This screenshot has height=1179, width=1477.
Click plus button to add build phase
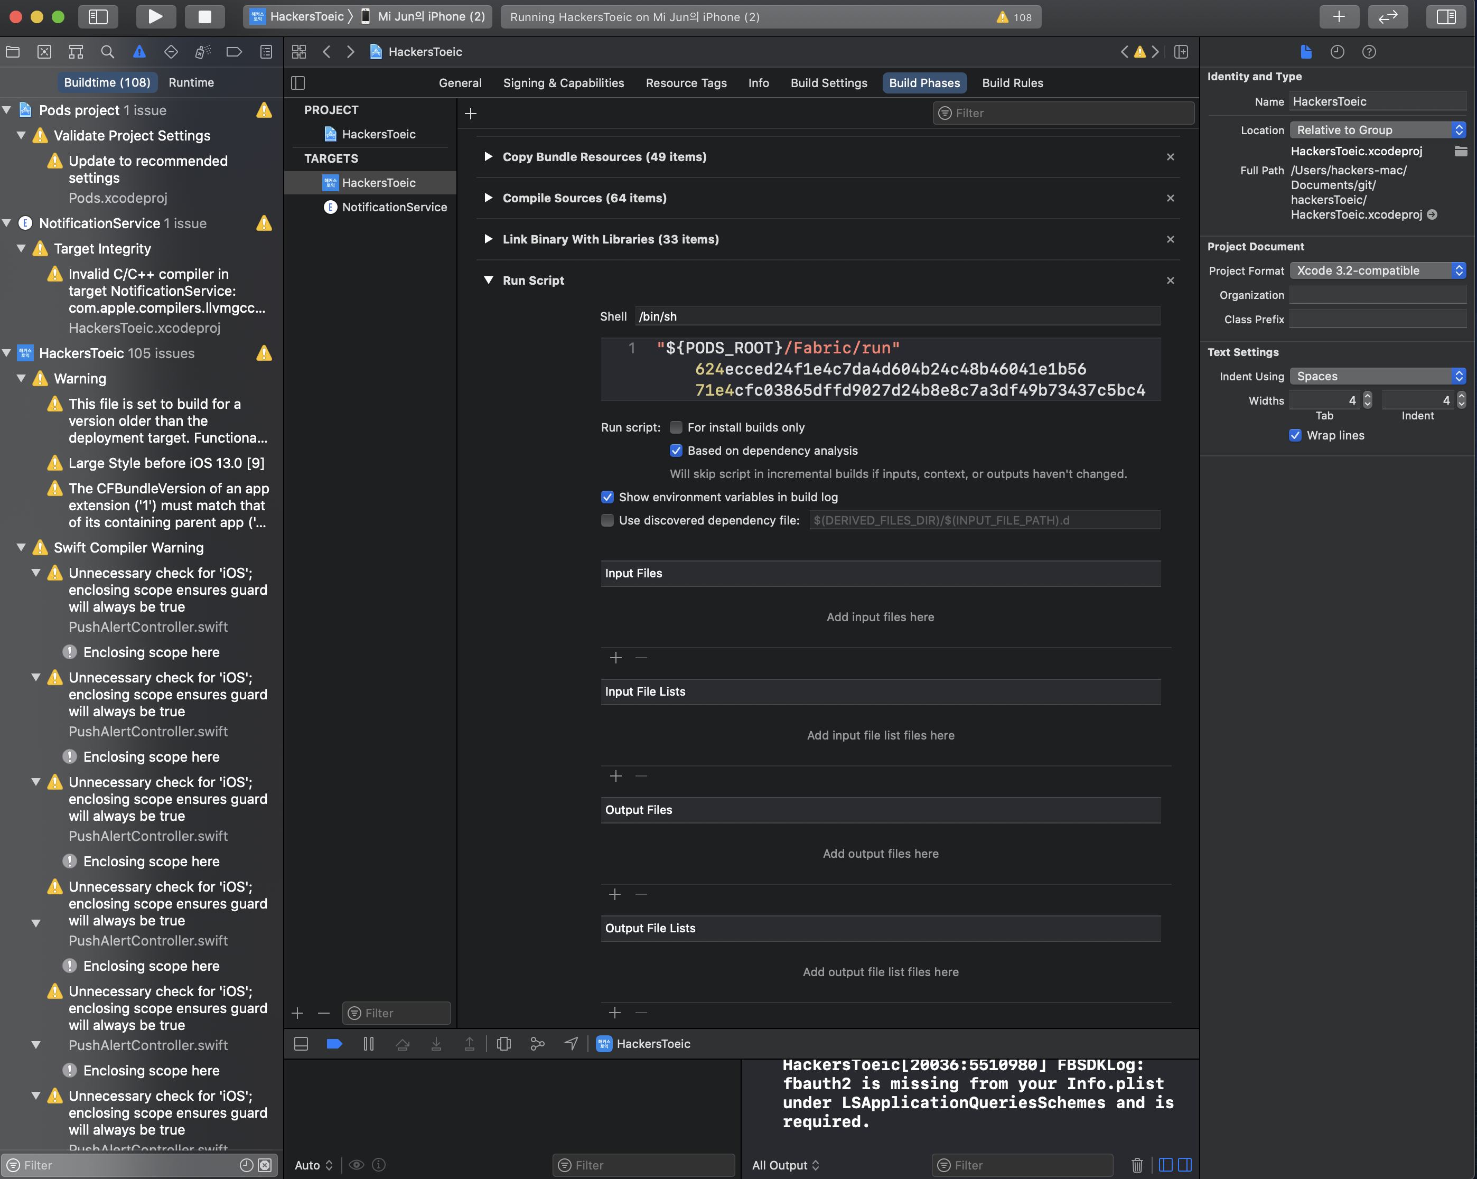point(471,114)
